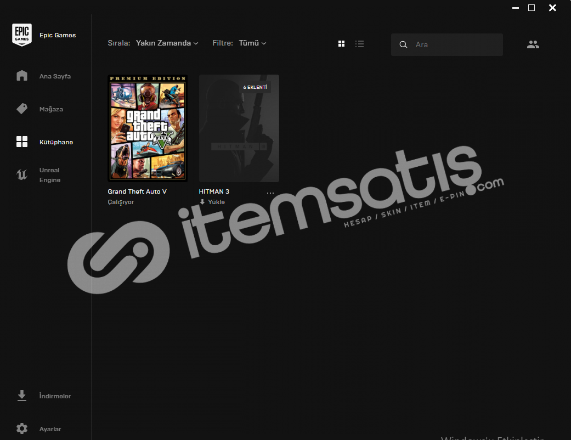Click the search magnifier icon
Screen dimensions: 571x440
point(403,44)
